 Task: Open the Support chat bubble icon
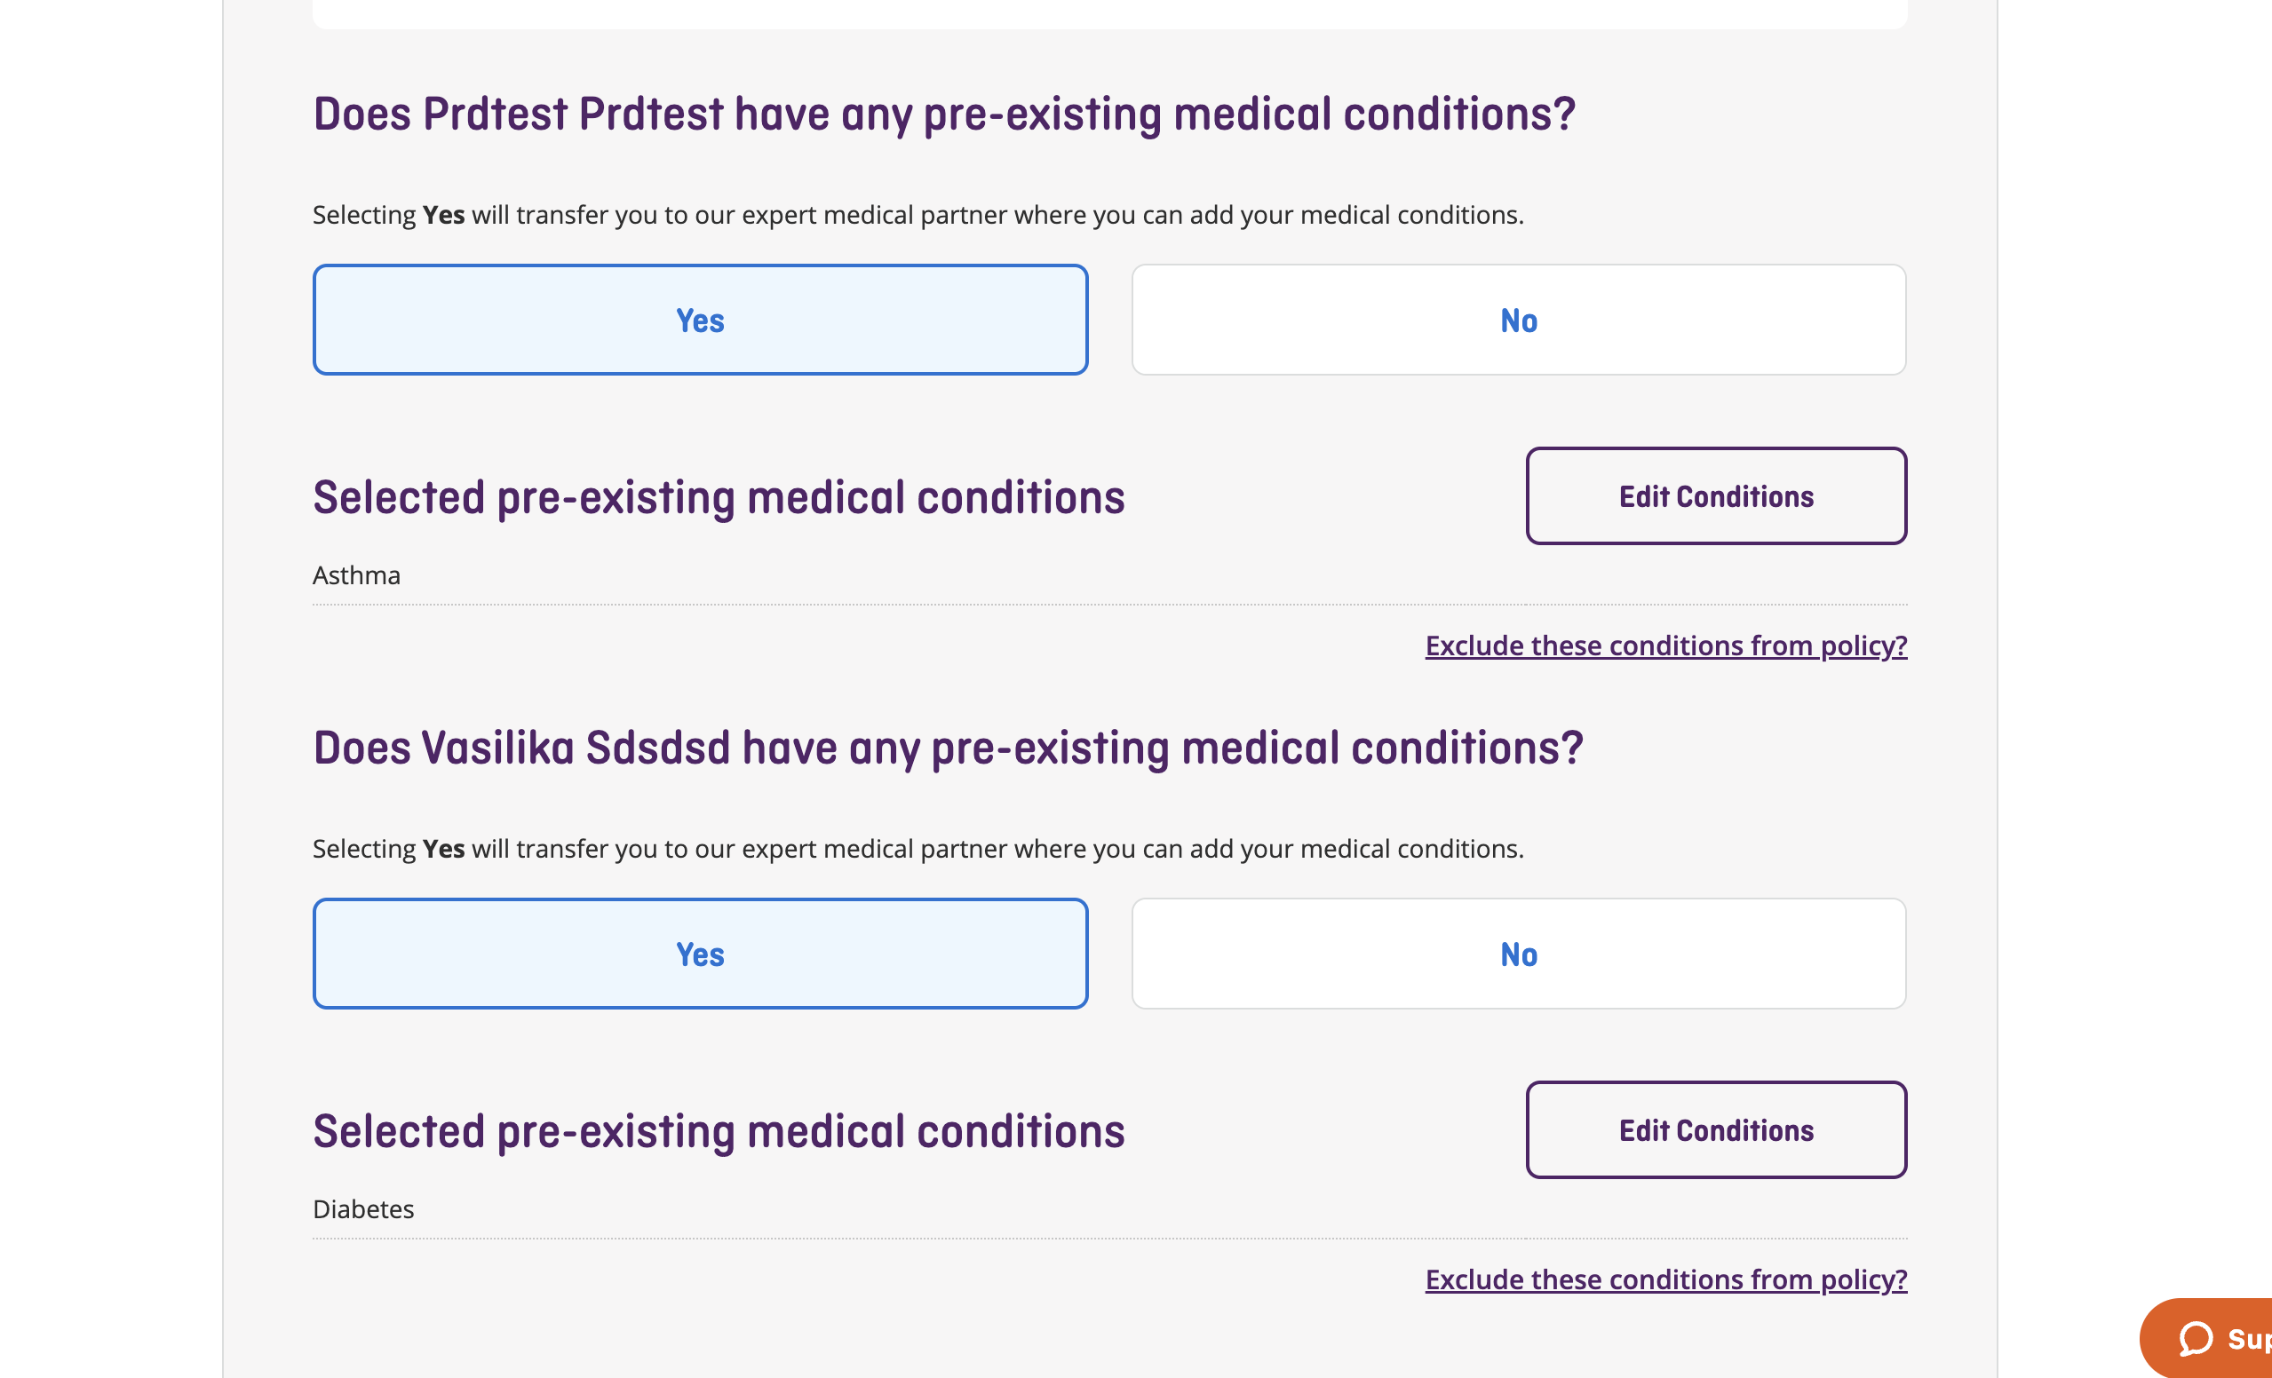2197,1338
